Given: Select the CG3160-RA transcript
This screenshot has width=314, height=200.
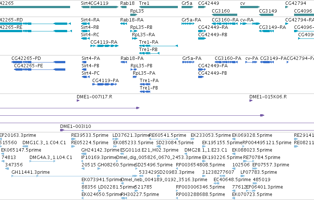Looking at the screenshot, I should click(x=225, y=24).
